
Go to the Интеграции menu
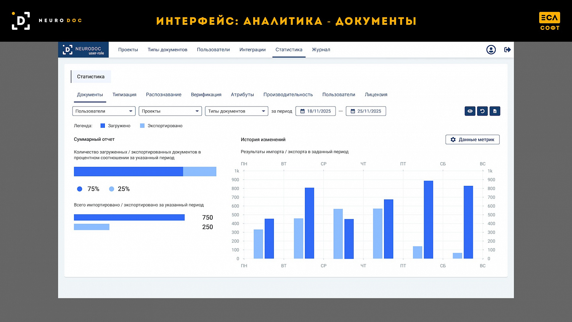(252, 50)
